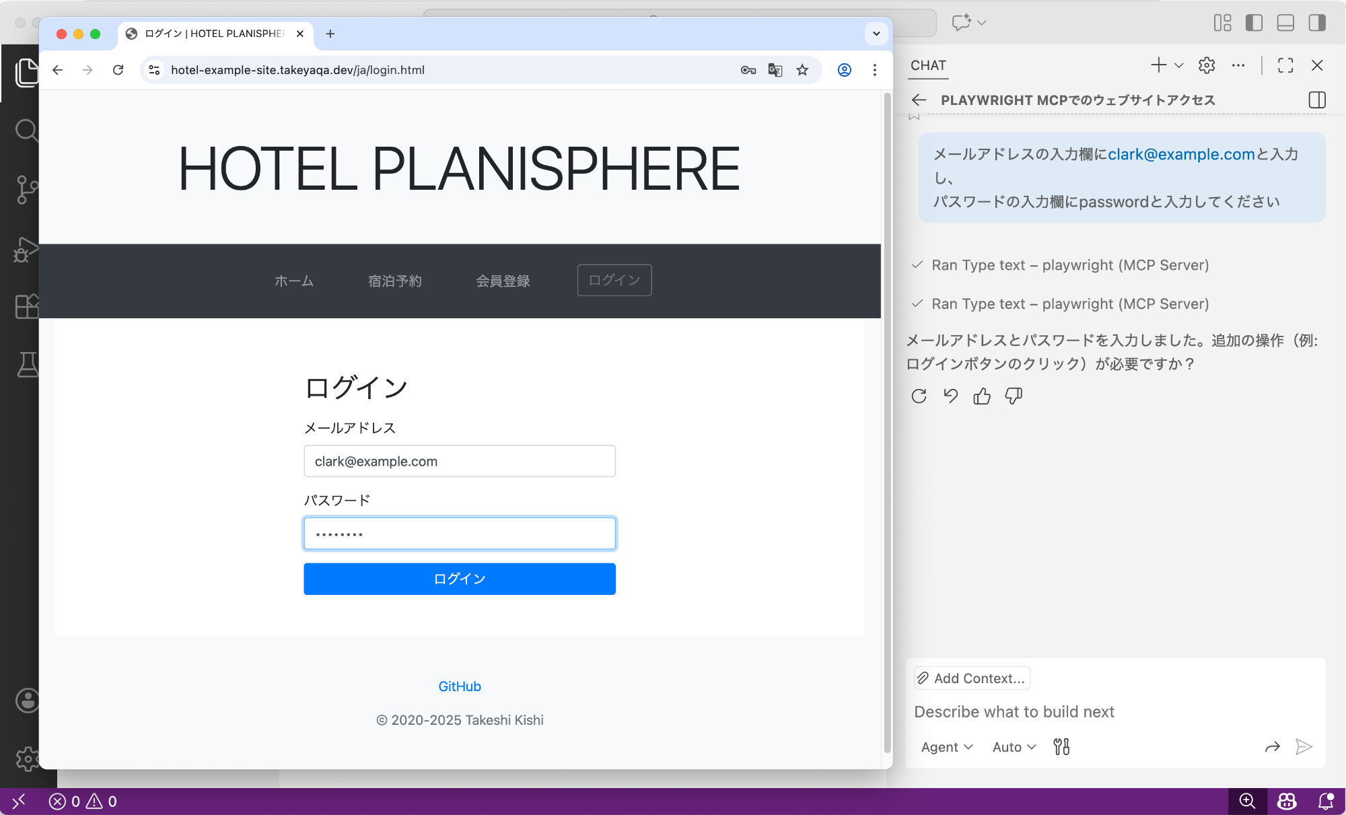
Task: Expand the new chat plus dropdown arrow
Action: point(1179,65)
